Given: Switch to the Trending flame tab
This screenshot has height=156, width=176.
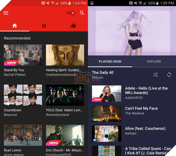Looking at the screenshot, I should click(44, 26).
